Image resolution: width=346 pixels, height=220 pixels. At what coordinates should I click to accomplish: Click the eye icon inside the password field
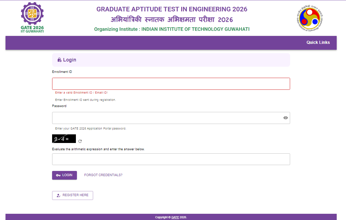pos(285,118)
